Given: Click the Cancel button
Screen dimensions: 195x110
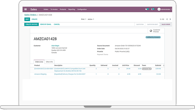Looking at the screenshot, I should pyautogui.click(x=57, y=24).
